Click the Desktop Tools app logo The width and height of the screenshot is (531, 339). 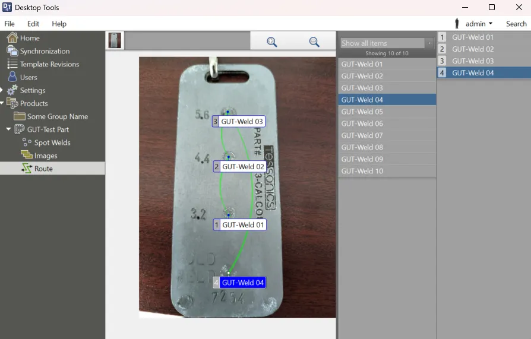point(7,7)
